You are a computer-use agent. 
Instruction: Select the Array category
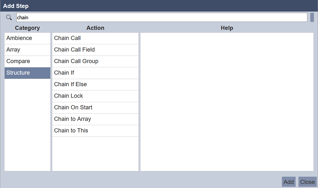click(27, 50)
